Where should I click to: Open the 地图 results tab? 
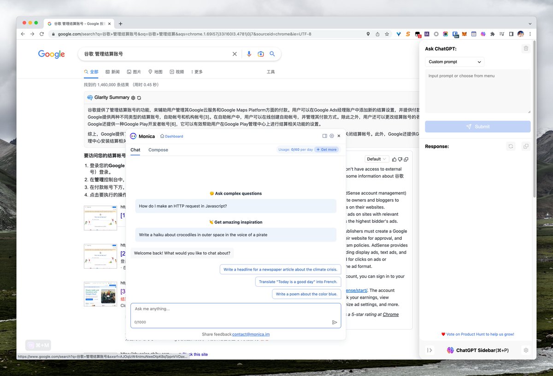155,72
